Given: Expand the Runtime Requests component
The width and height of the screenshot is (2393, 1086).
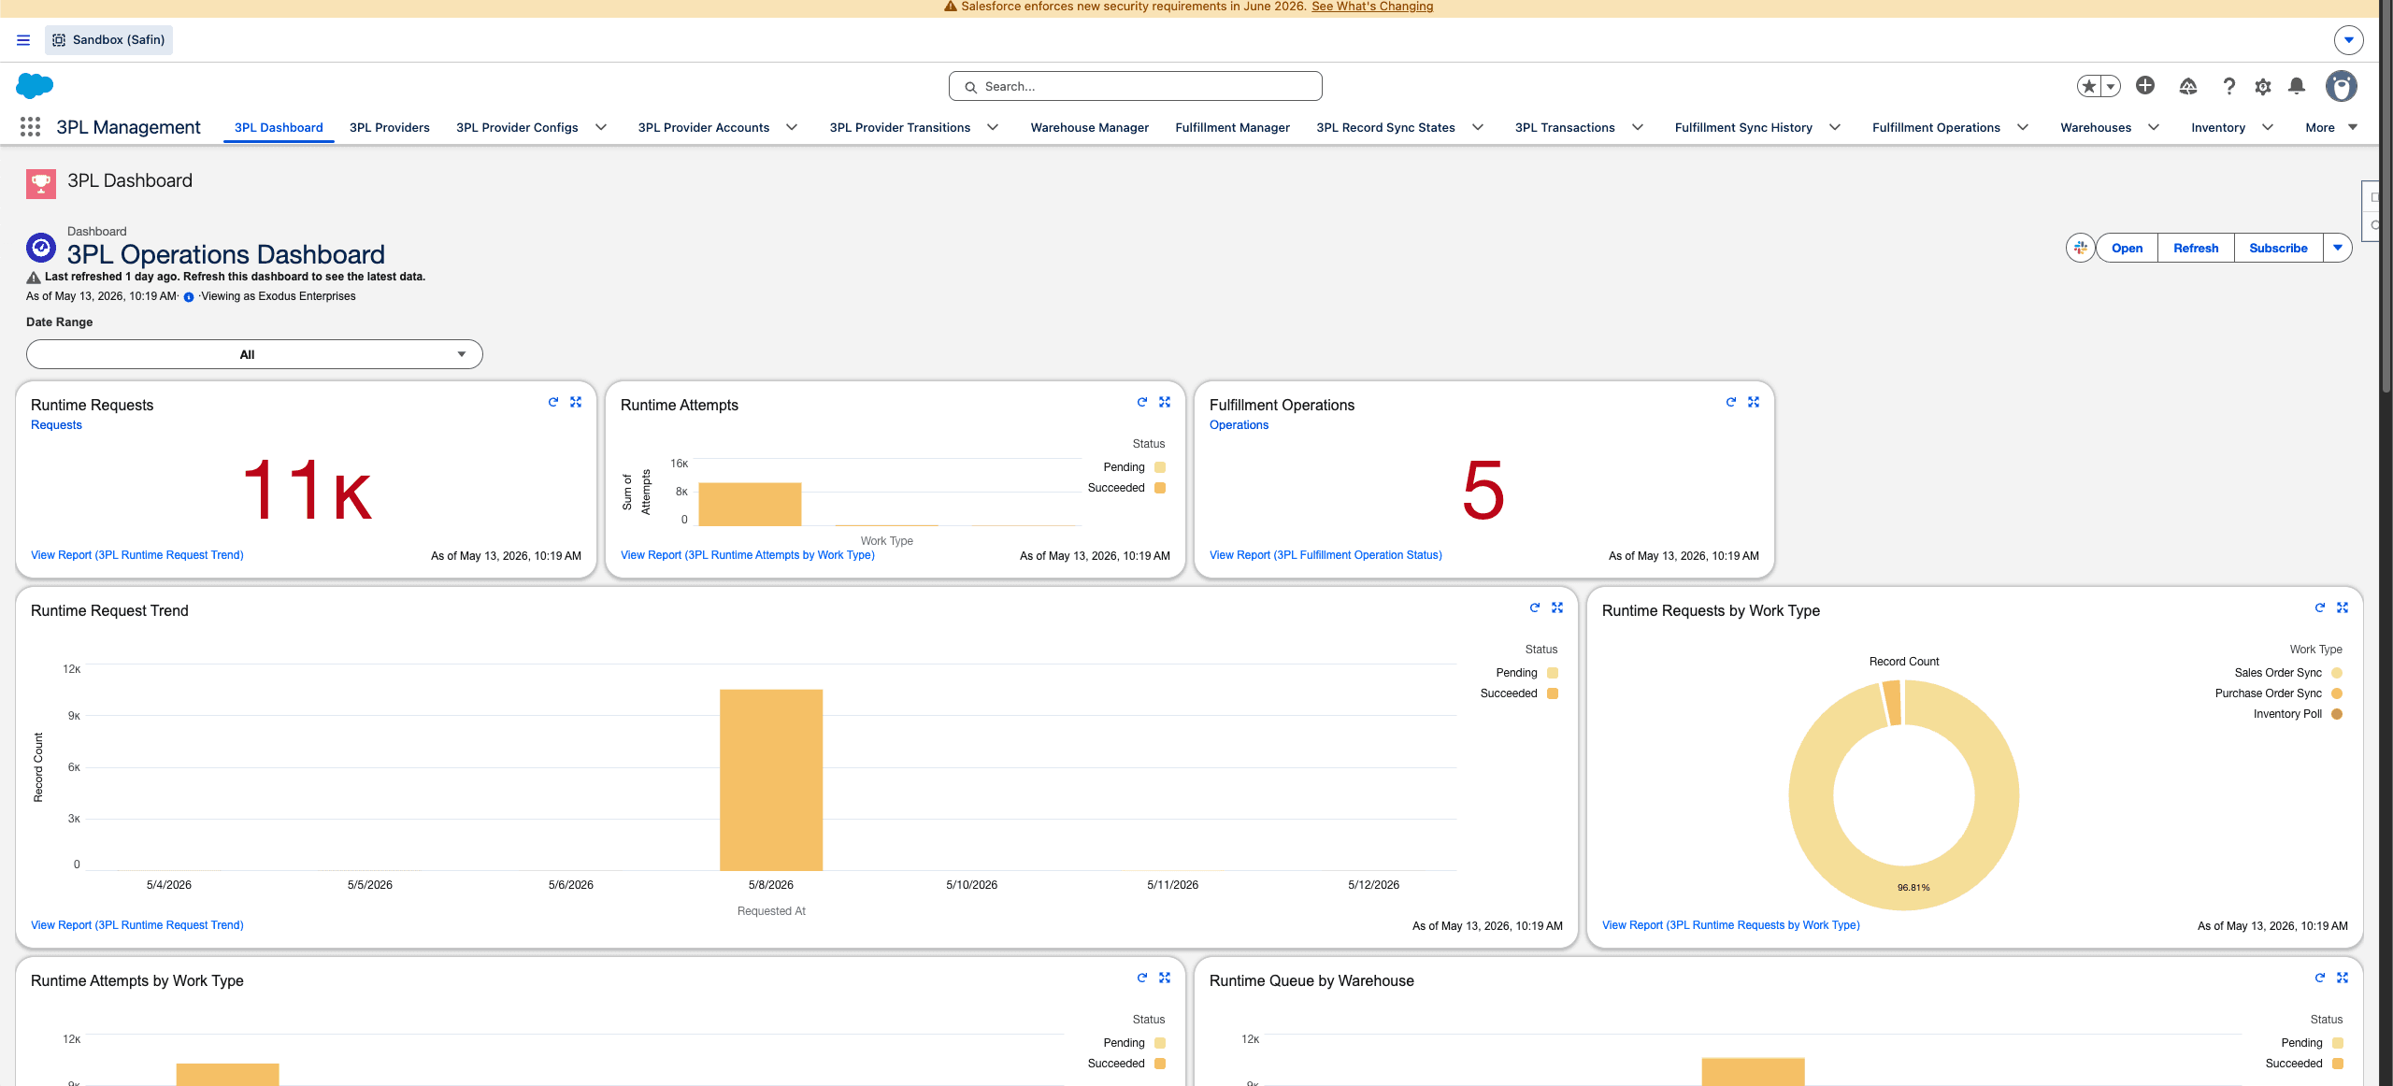Looking at the screenshot, I should pyautogui.click(x=576, y=402).
